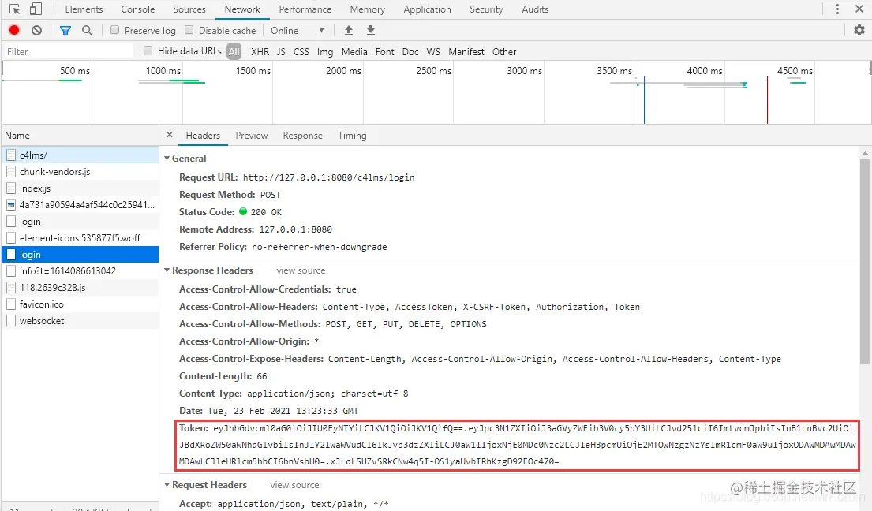Open the Application tab
872x511 pixels.
coord(427,9)
